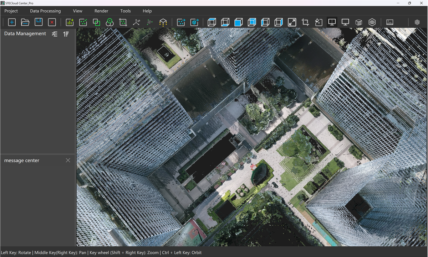This screenshot has width=428, height=257.
Task: Click the concentric hexagon icon
Action: [x=372, y=22]
